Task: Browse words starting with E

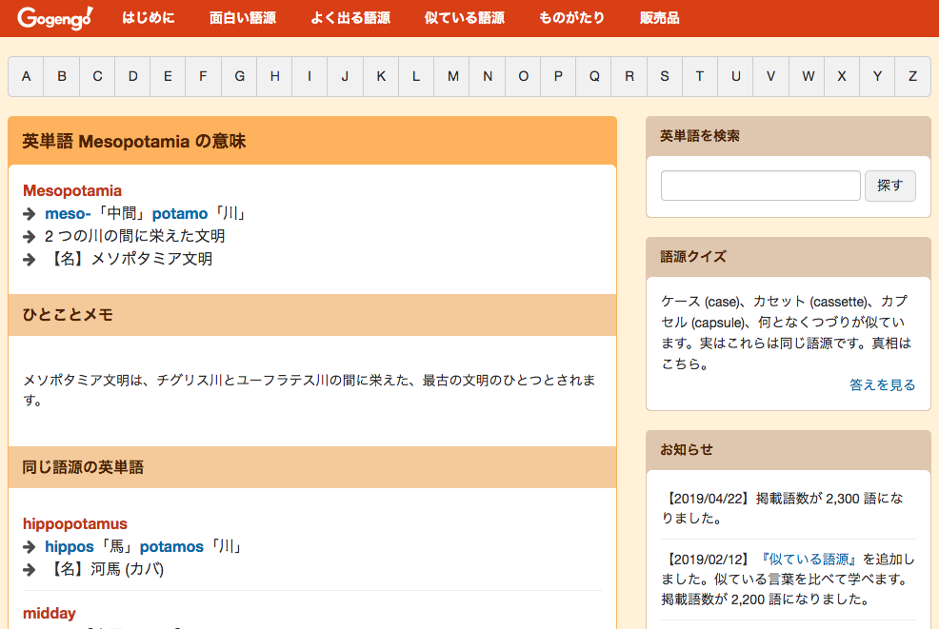Action: (x=168, y=77)
